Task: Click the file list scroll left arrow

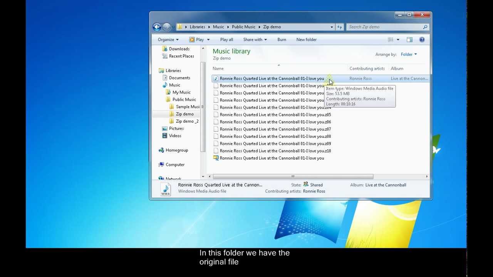Action: point(210,177)
